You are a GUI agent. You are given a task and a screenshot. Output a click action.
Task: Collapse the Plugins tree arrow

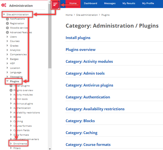point(7,81)
